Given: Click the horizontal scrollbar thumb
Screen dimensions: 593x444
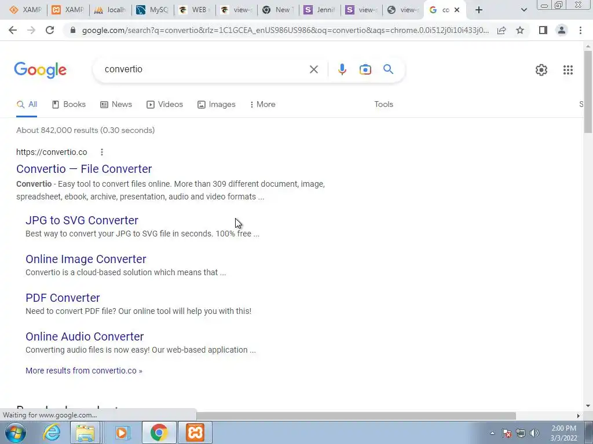Looking at the screenshot, I should pyautogui.click(x=356, y=416).
